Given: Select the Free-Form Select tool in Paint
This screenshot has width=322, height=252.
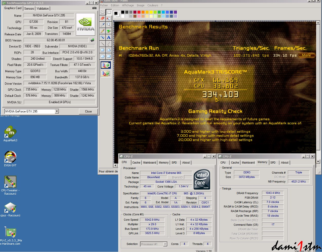Looking at the screenshot, I should pyautogui.click(x=103, y=12).
